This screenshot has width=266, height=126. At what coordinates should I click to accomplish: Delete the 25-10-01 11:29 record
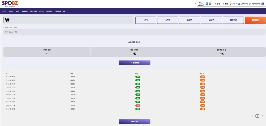point(202,98)
